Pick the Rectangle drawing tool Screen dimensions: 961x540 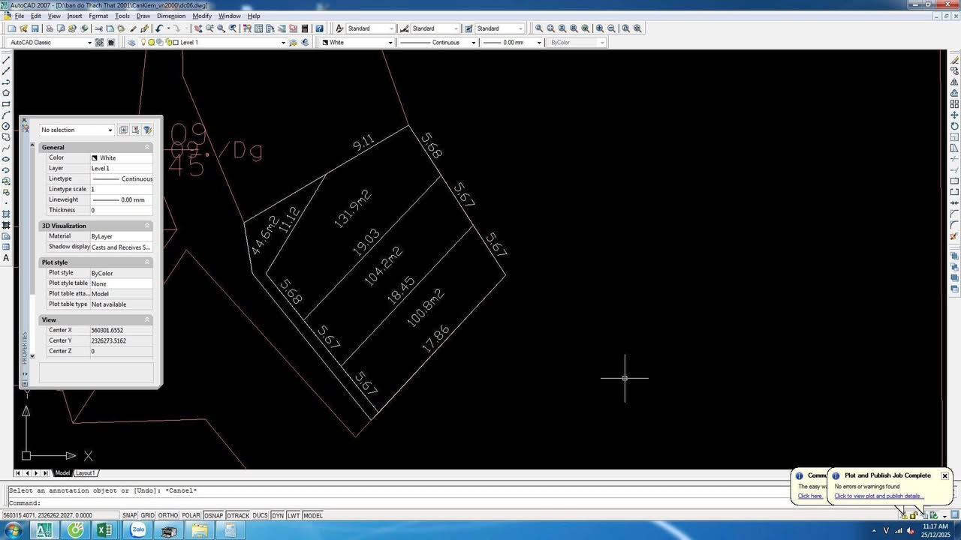6,104
